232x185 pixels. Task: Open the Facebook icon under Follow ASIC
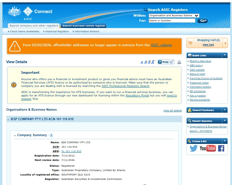coord(221,148)
